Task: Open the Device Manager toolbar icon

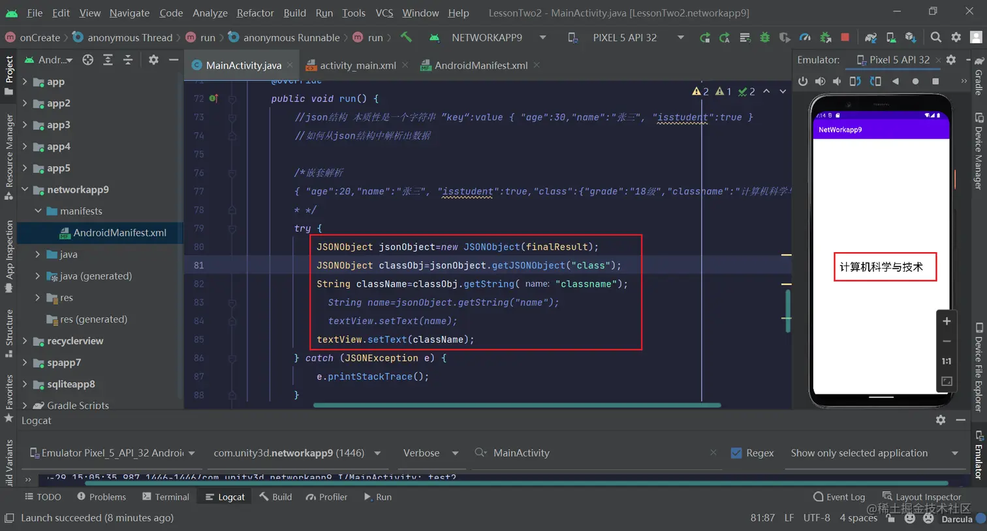Action: coord(891,37)
